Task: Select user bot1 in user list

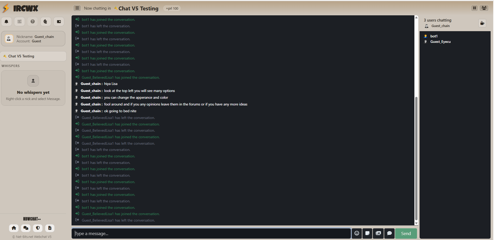Action: 434,36
